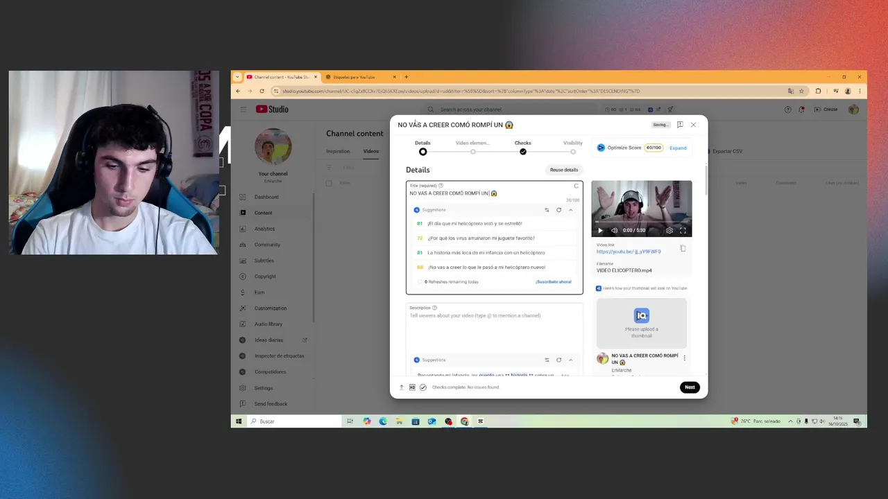Screen dimensions: 888x499
Task: Select suggestion lo que le pasó a mi helicóptero nuevo
Action: [x=495, y=267]
